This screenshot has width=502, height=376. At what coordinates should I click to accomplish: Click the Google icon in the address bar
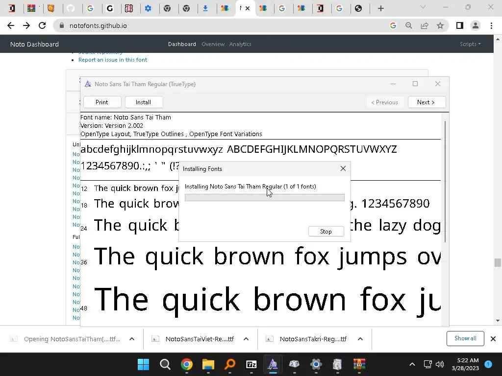(393, 25)
